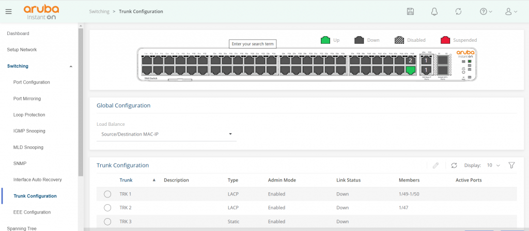The image size is (529, 231).
Task: Click TRK 2 members cell 1/47
Action: 403,208
